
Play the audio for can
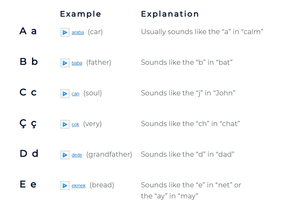click(65, 94)
